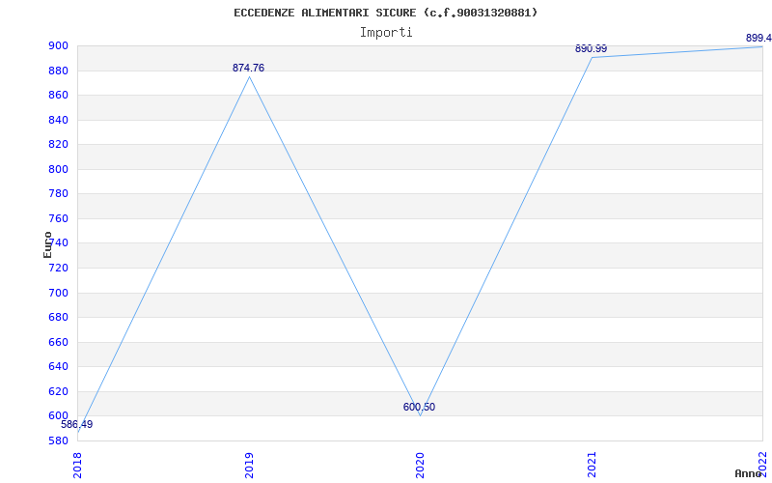
Task: Click the 760 y-axis value
Action: coord(57,218)
